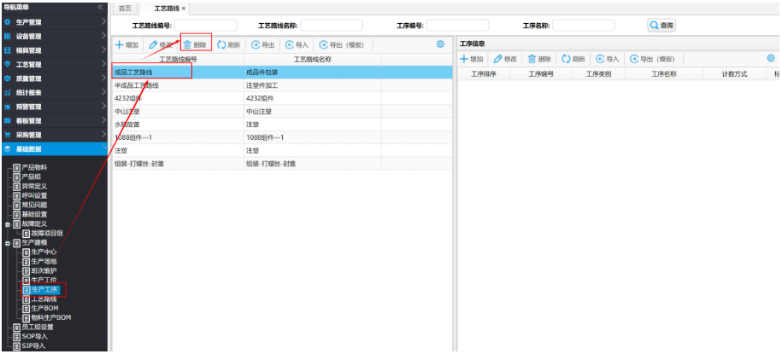Add a new 工艺路线 with 增加
Screen dimensions: 782x354
[127, 45]
